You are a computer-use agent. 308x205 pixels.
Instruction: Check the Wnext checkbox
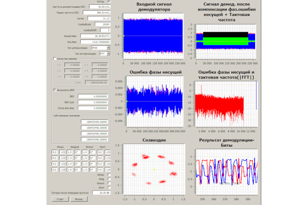click(x=109, y=183)
